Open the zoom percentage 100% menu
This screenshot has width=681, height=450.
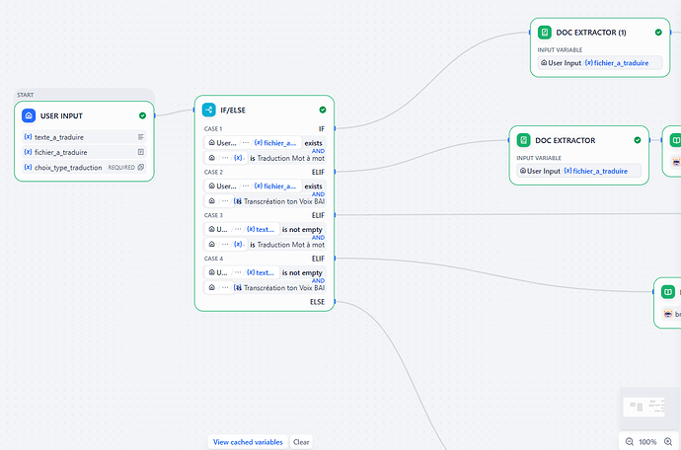(648, 441)
